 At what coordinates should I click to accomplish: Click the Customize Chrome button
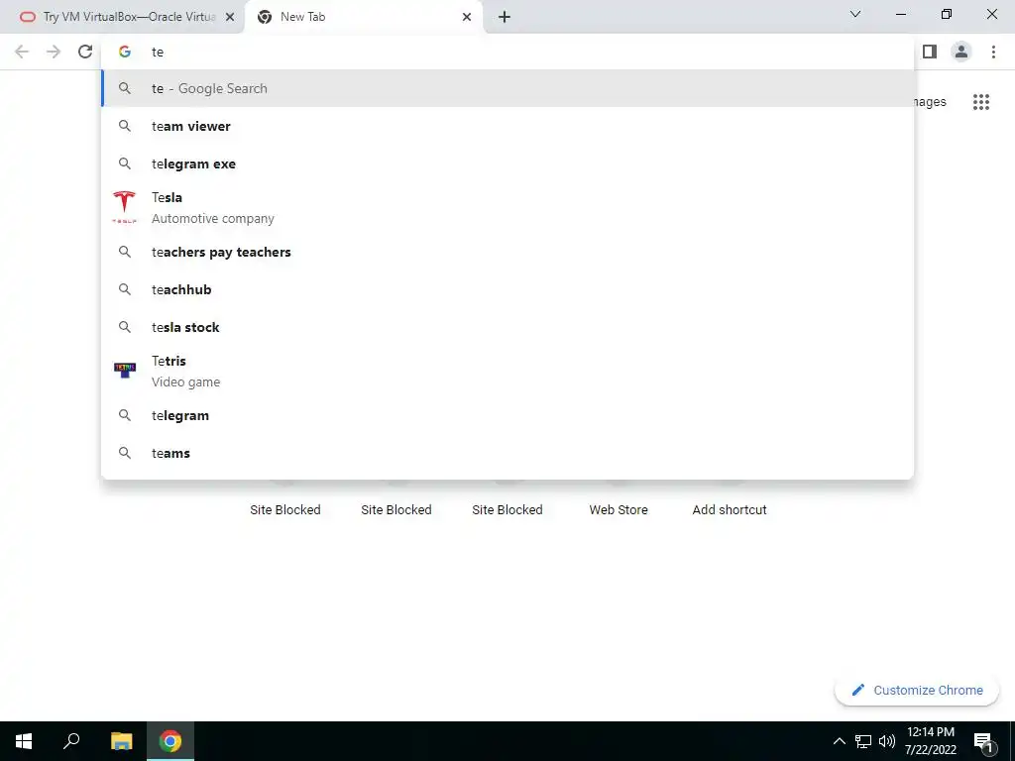click(917, 690)
